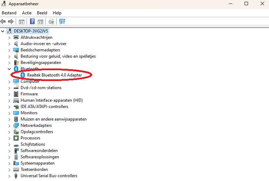This screenshot has height=181, width=269.
Task: Expand the Afdrukwachtrijen category
Action: [9, 38]
